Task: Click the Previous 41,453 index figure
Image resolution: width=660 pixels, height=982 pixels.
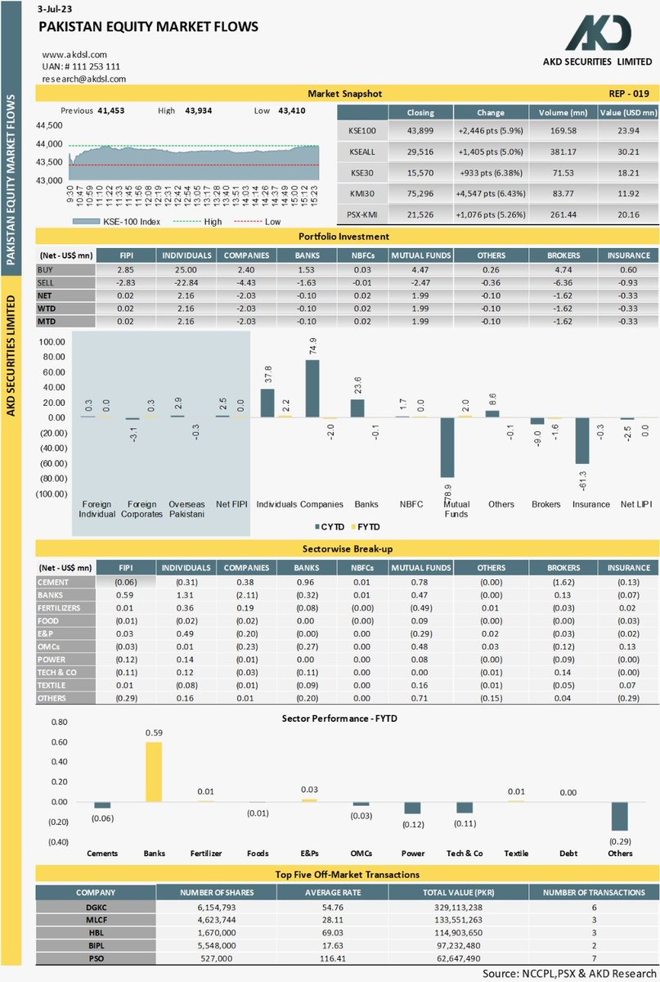Action: tap(92, 110)
